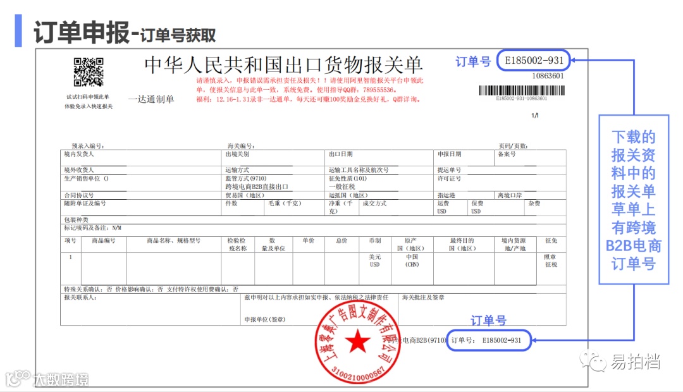Click the "商品名称、规格型号" column header

[174, 244]
